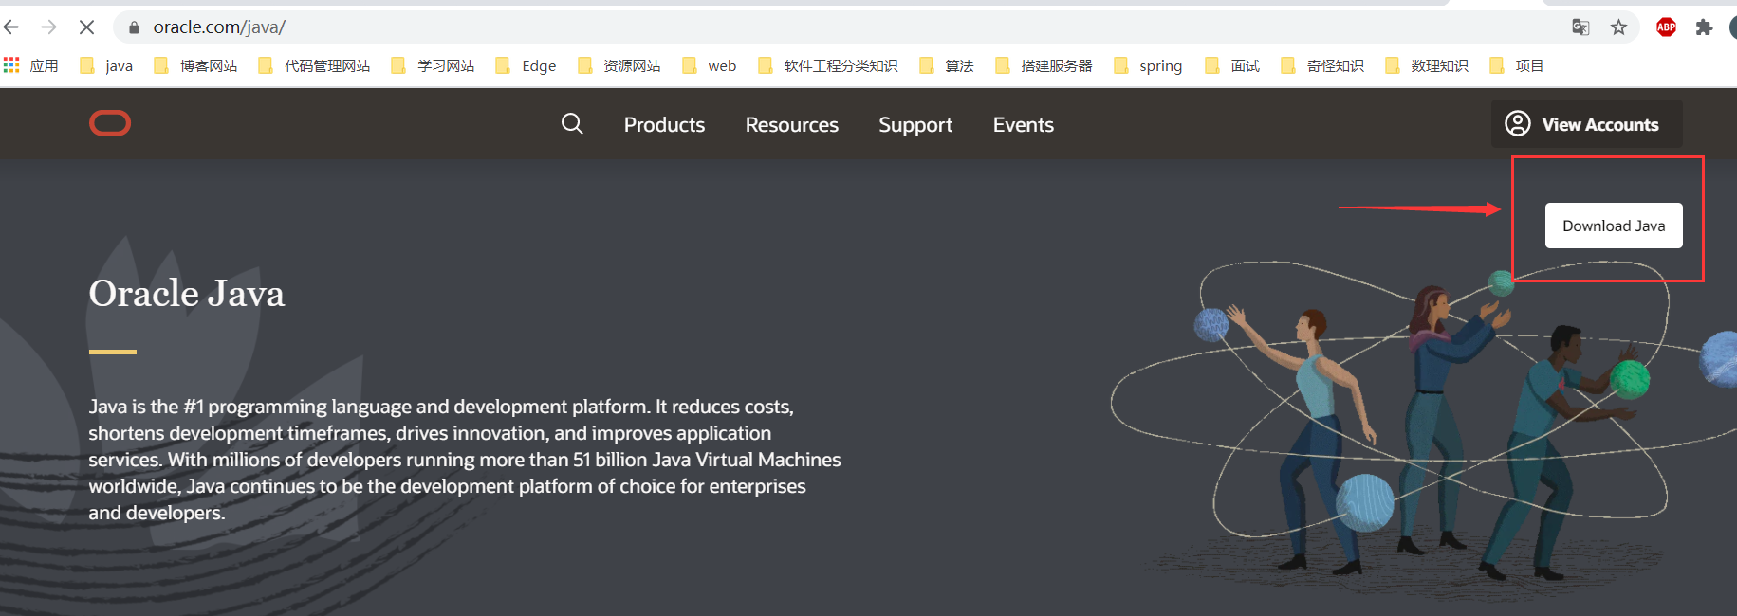This screenshot has width=1737, height=616.
Task: Click the paragraph starting 'Java is the #1'
Action: [465, 460]
